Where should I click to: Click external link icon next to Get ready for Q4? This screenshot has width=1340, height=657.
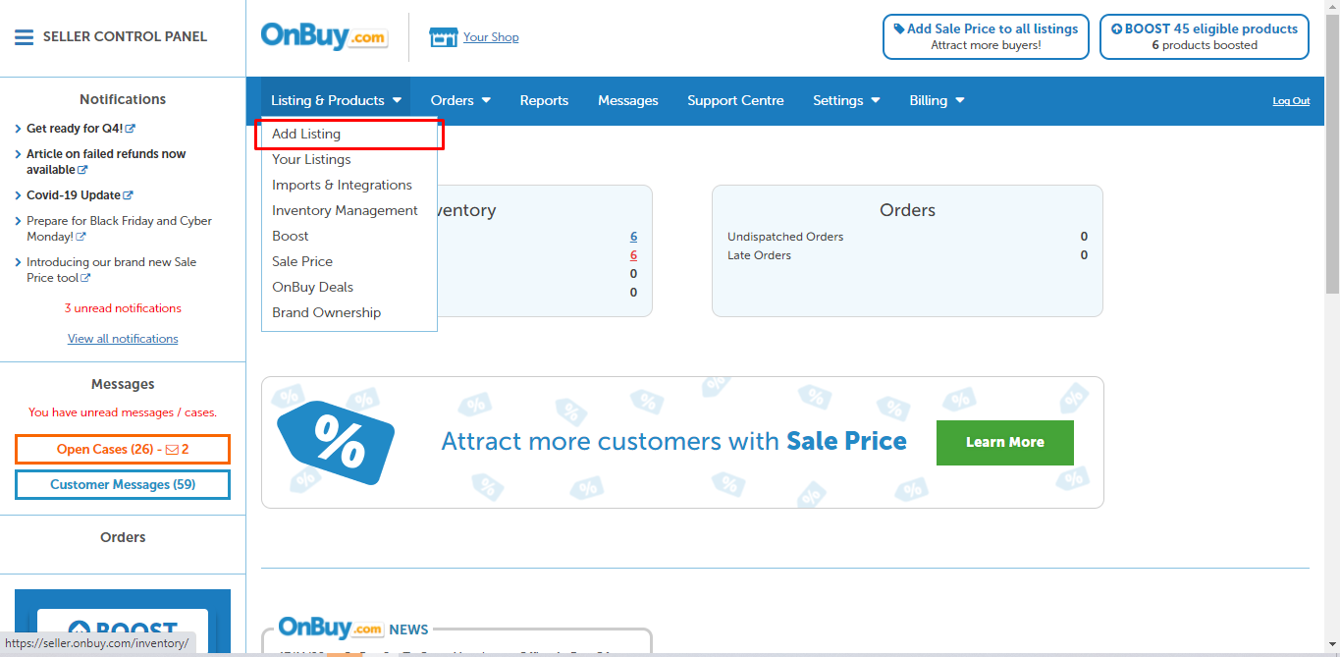131,129
